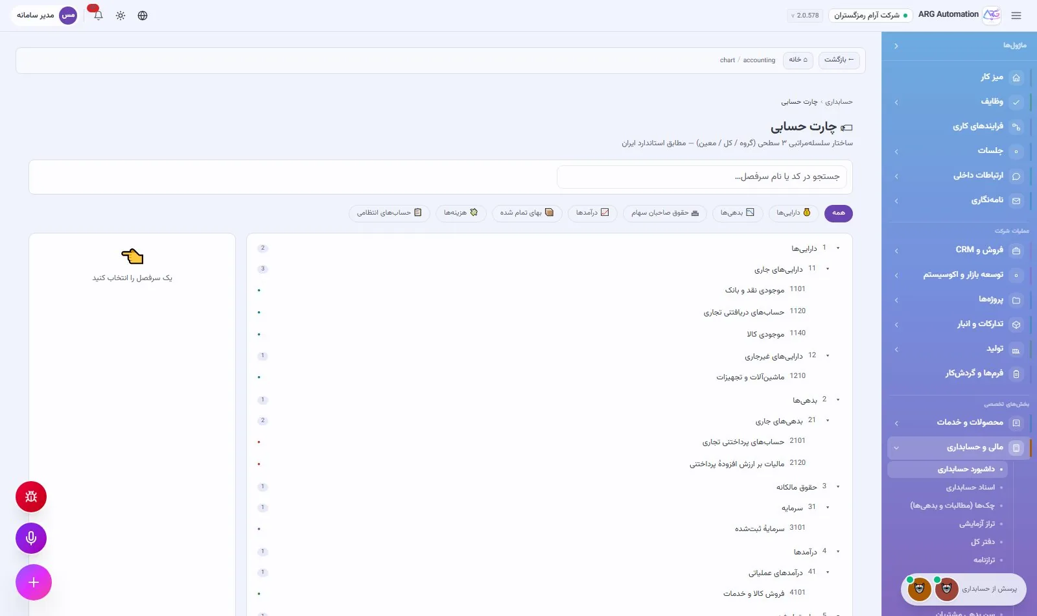The image size is (1037, 616).
Task: Select the همه filter tab
Action: (839, 213)
